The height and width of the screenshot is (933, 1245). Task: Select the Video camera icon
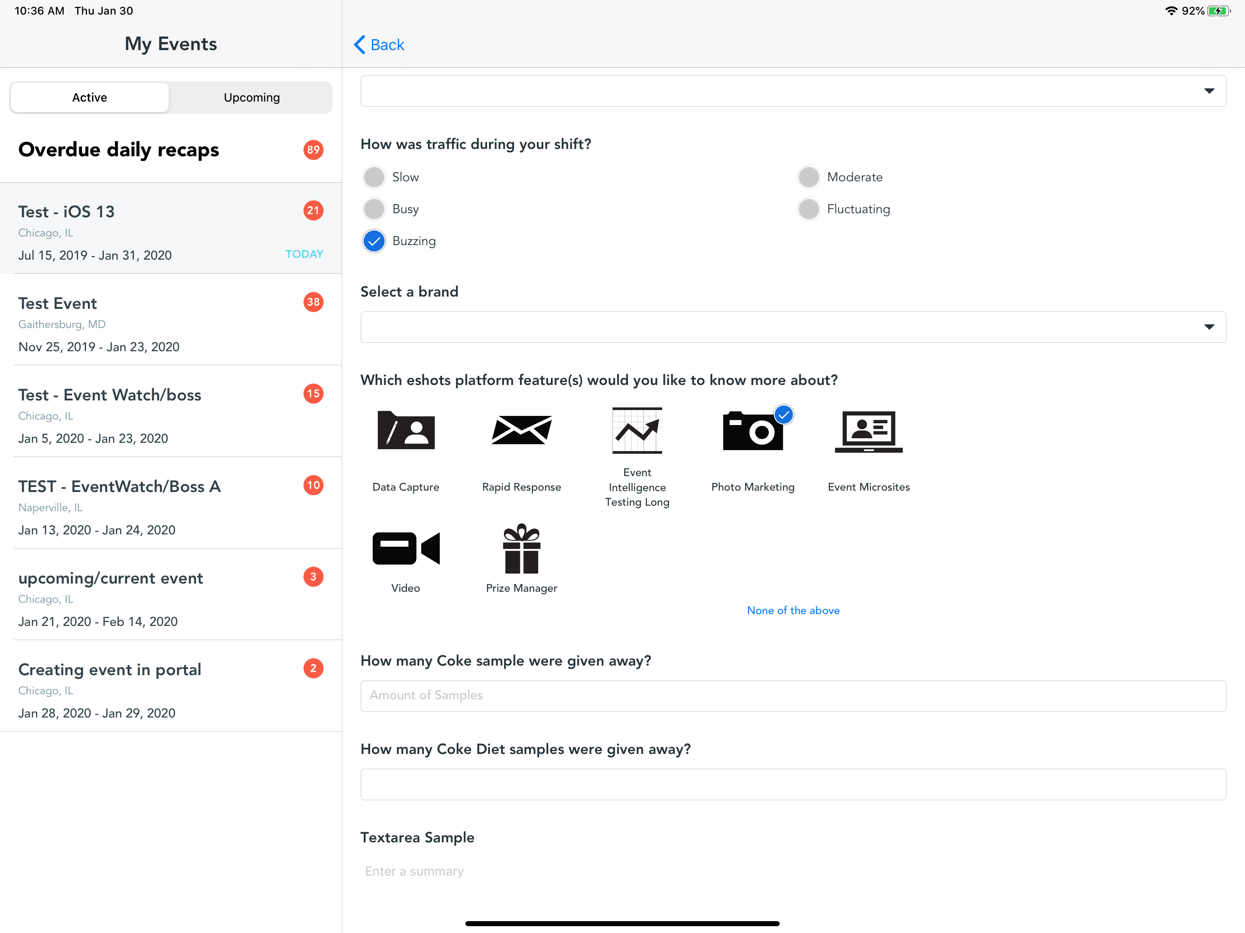point(406,548)
